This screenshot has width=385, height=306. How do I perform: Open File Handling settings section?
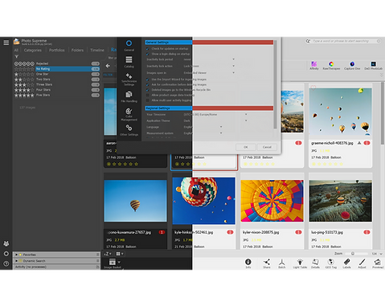pos(129,96)
